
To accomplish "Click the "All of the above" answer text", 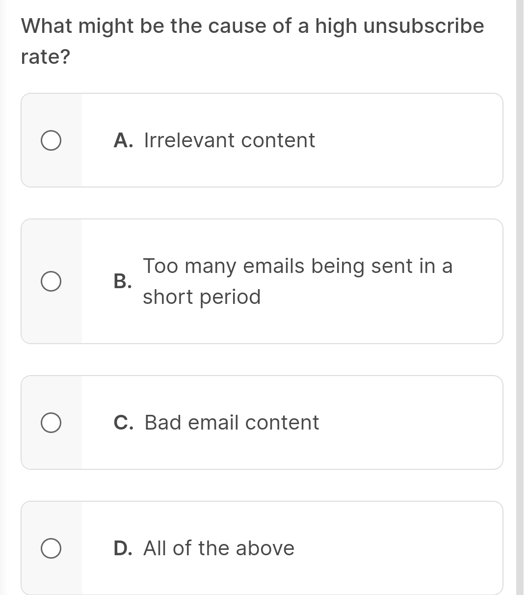I will (219, 548).
